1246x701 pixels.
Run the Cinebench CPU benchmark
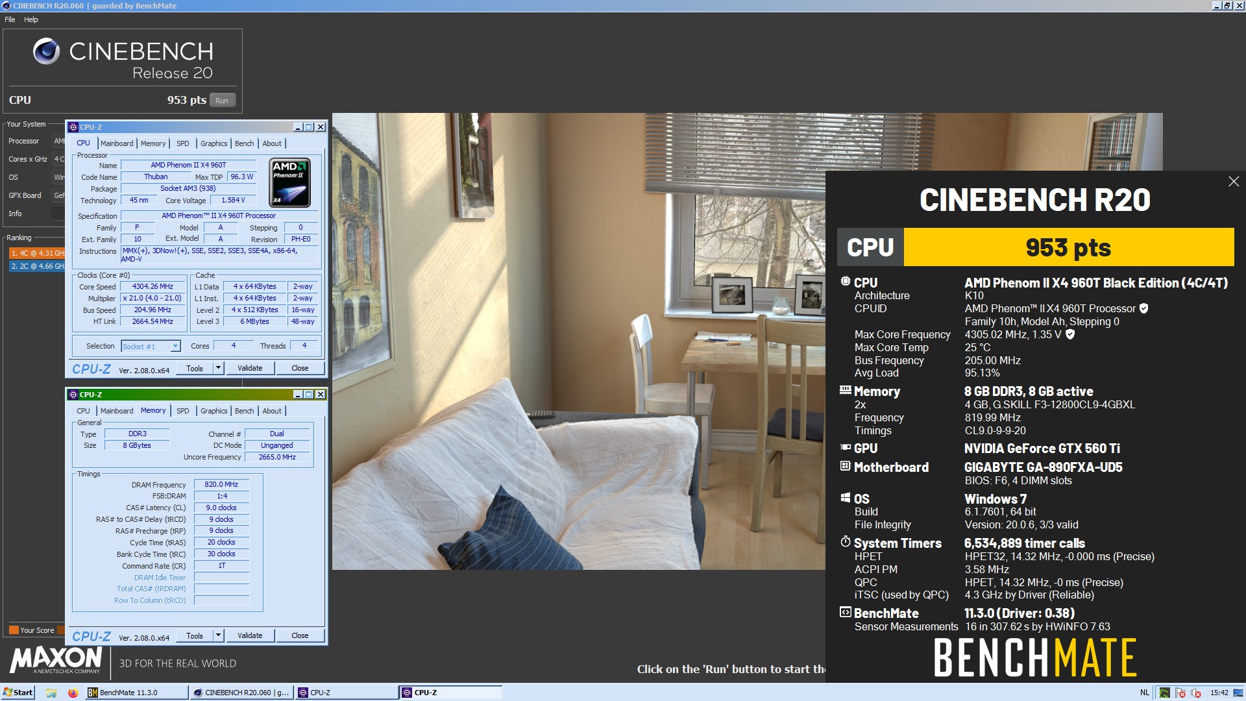coord(222,101)
